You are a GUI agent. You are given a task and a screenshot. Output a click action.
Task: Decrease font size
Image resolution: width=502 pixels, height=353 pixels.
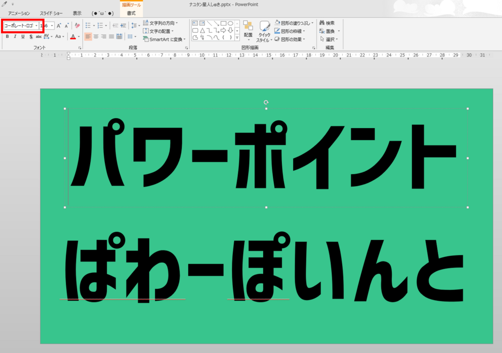(67, 26)
